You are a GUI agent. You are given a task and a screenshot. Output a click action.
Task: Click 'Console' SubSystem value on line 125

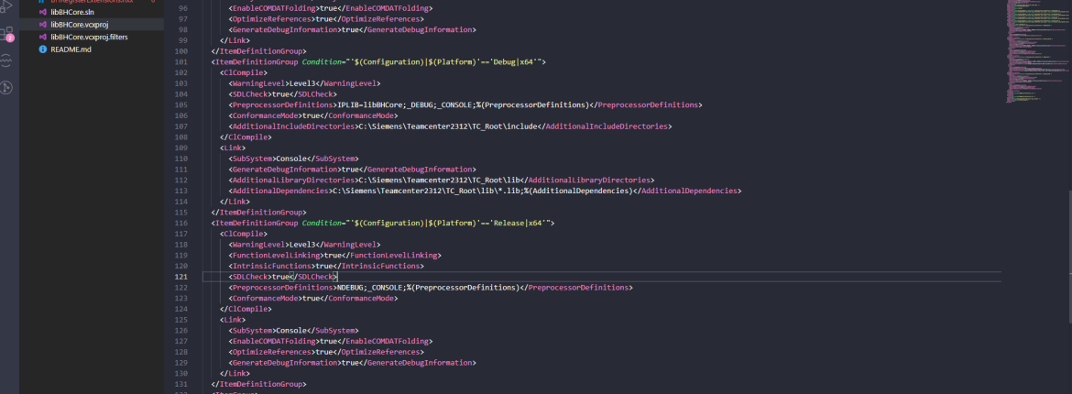coord(291,331)
